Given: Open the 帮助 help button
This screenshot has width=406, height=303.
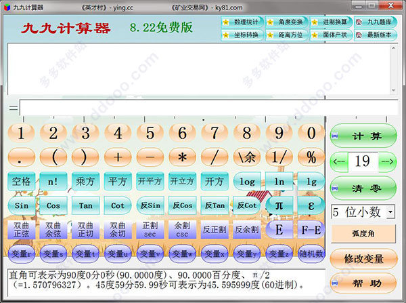Looking at the screenshot, I should coord(363,283).
